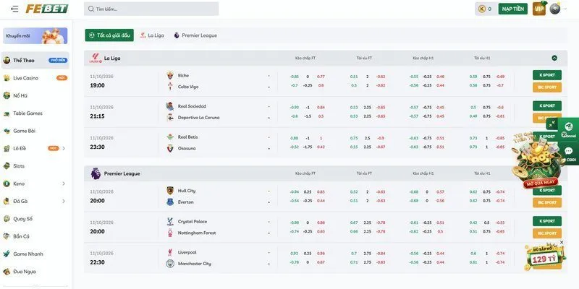Open the CSKH chat support icon
This screenshot has width=579, height=289.
(x=569, y=155)
